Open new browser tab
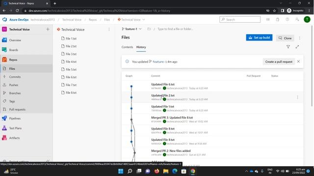 tap(54, 3)
